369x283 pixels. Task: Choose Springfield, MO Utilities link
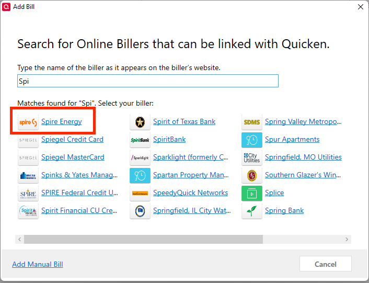pyautogui.click(x=303, y=157)
